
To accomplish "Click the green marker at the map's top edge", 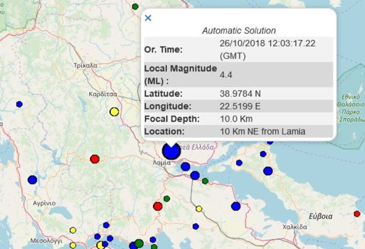I will pyautogui.click(x=135, y=6).
